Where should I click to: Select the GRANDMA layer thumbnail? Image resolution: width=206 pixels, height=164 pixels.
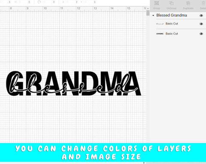(x=160, y=34)
